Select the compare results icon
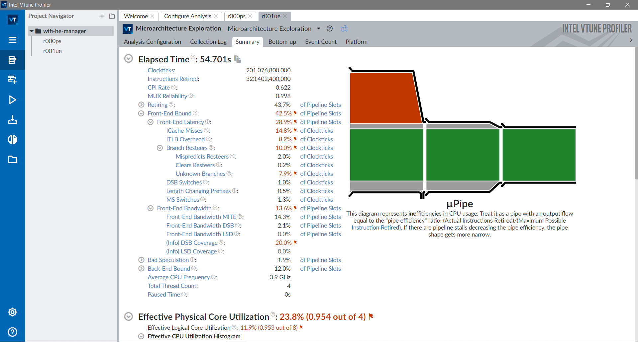Viewport: 638px width, 342px height. [x=12, y=140]
